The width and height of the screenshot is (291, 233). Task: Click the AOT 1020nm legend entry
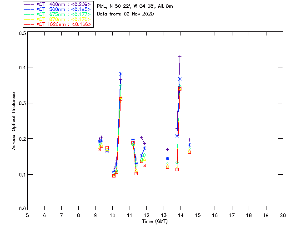58,24
